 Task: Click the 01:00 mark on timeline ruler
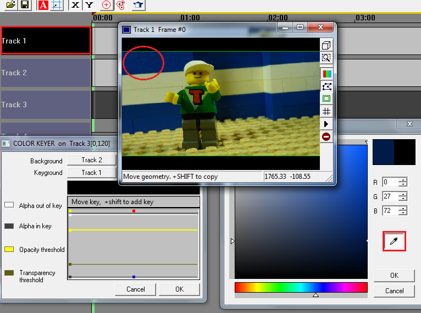coord(190,18)
